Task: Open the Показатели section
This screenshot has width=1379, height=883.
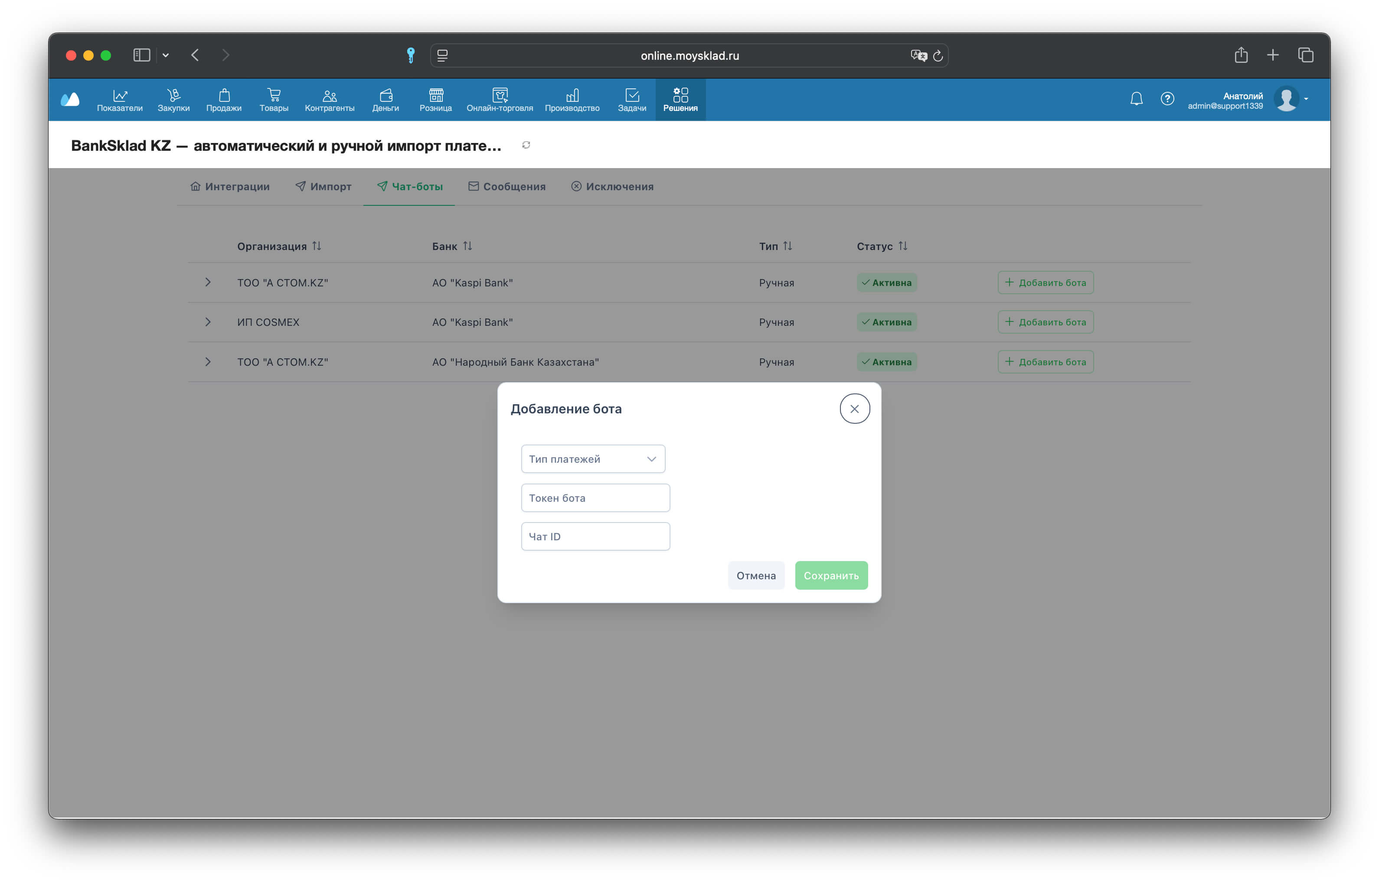Action: point(119,100)
